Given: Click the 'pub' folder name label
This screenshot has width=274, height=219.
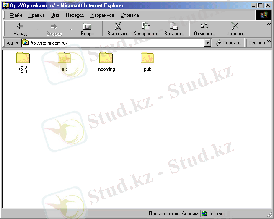Looking at the screenshot, I should point(147,70).
